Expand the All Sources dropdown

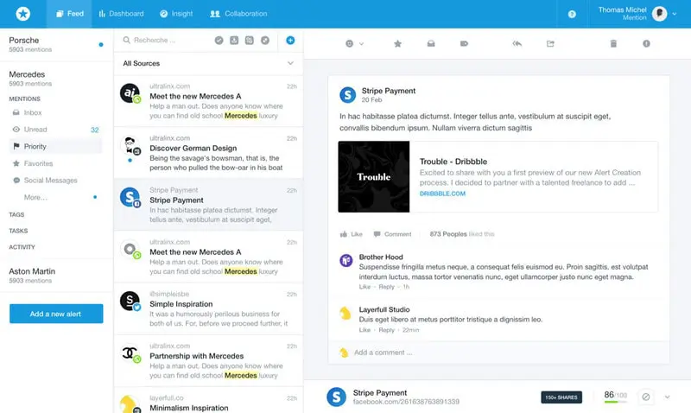click(290, 63)
